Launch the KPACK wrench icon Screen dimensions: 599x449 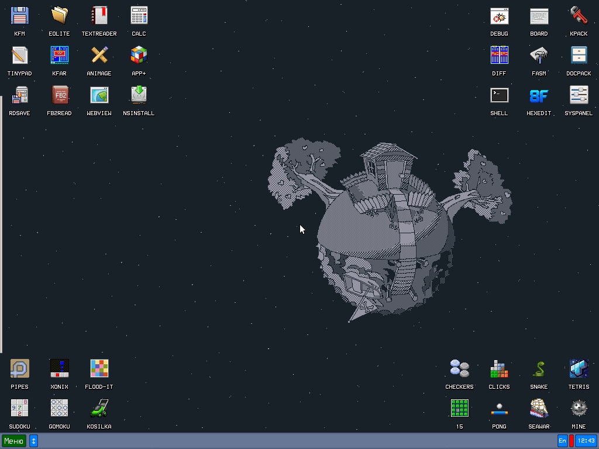click(x=579, y=16)
